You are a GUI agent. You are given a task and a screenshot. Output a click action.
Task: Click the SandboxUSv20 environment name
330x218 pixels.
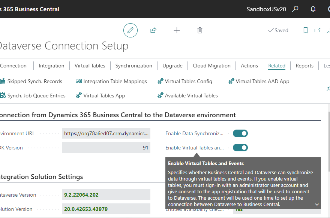point(266,9)
